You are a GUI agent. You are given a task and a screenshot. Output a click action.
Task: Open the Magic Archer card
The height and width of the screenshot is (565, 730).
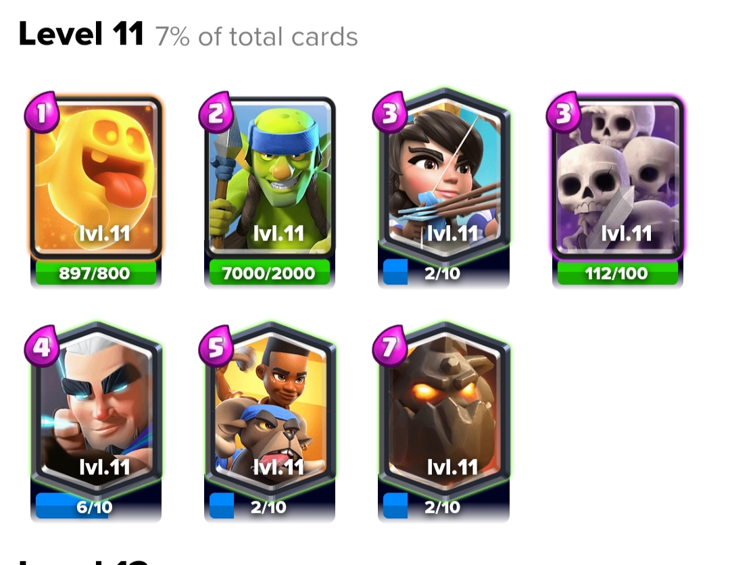[96, 408]
